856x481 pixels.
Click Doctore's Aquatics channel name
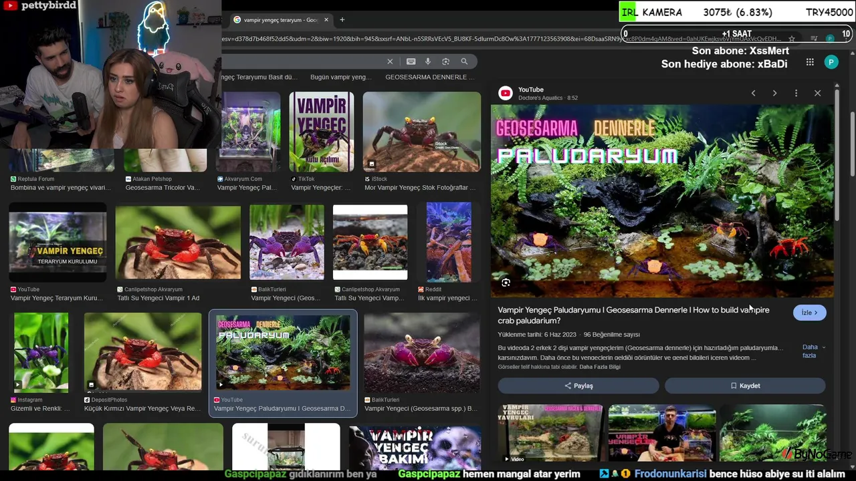point(541,98)
